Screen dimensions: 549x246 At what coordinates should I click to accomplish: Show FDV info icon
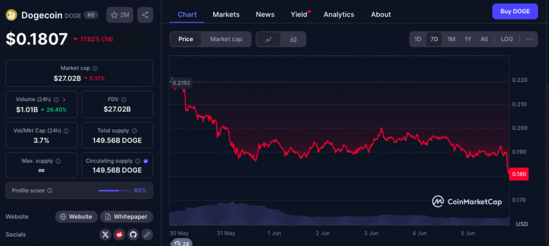(124, 99)
